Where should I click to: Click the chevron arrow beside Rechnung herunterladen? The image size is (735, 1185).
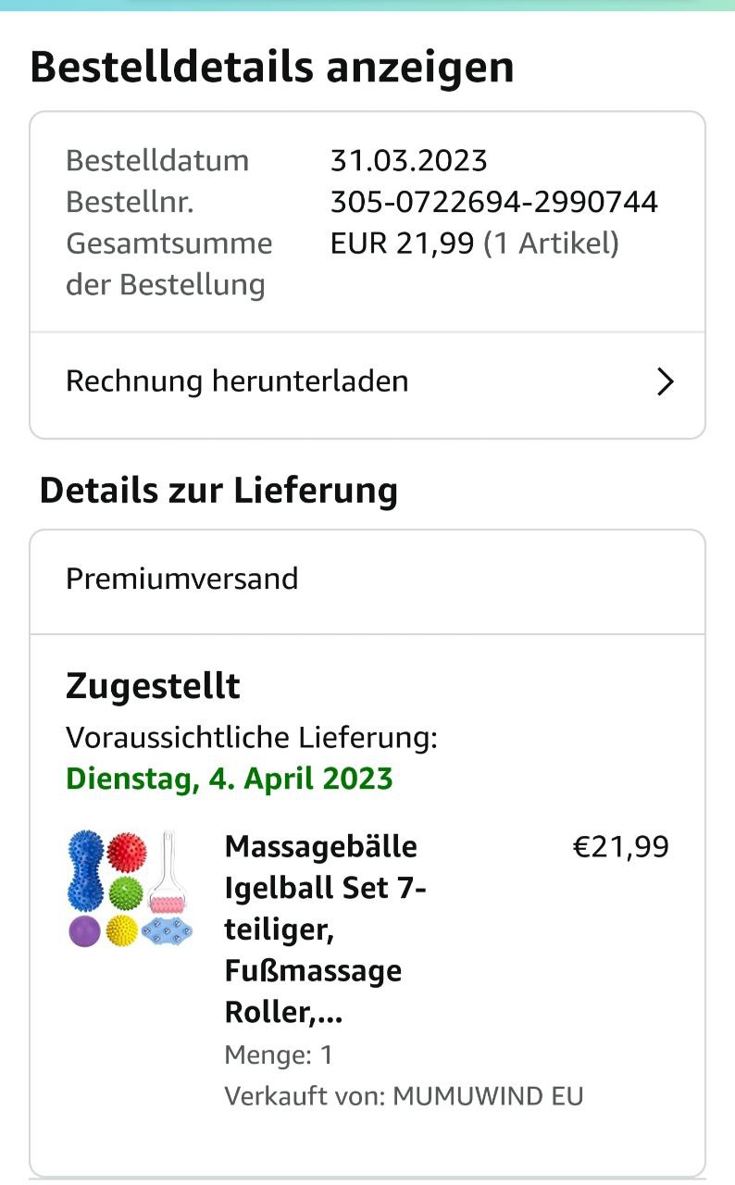pyautogui.click(x=665, y=381)
